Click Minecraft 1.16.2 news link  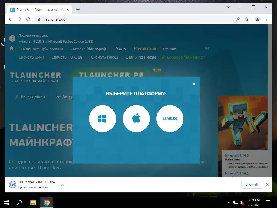pyautogui.click(x=237, y=173)
